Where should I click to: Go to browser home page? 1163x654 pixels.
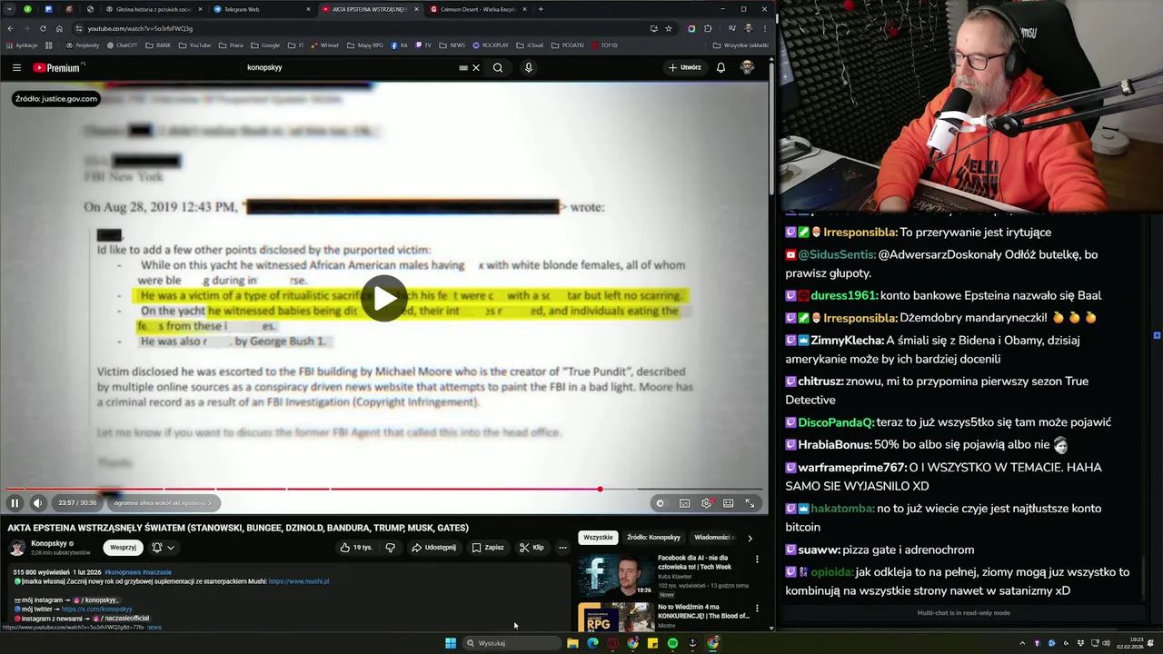click(x=59, y=28)
